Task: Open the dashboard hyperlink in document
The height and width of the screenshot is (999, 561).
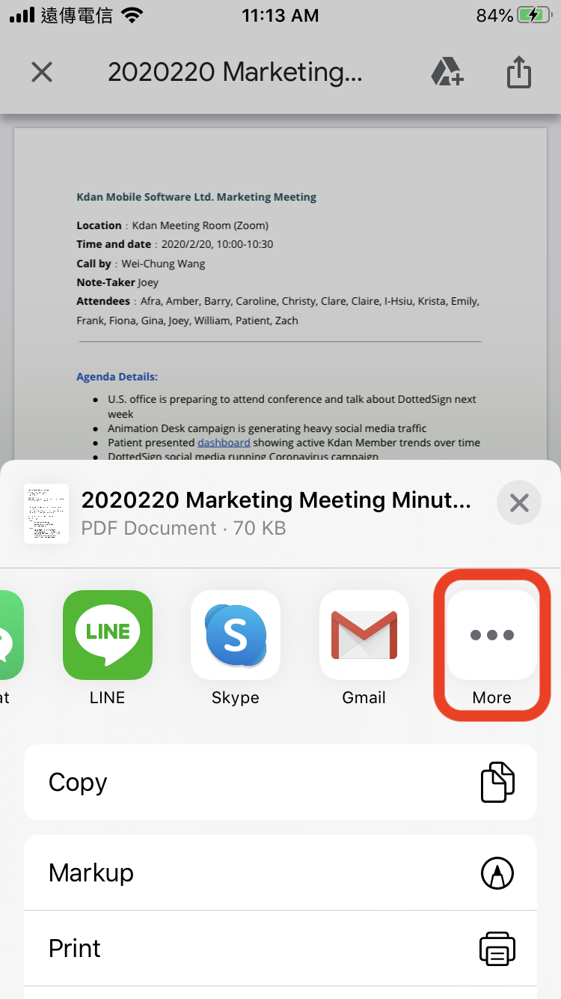Action: 224,443
